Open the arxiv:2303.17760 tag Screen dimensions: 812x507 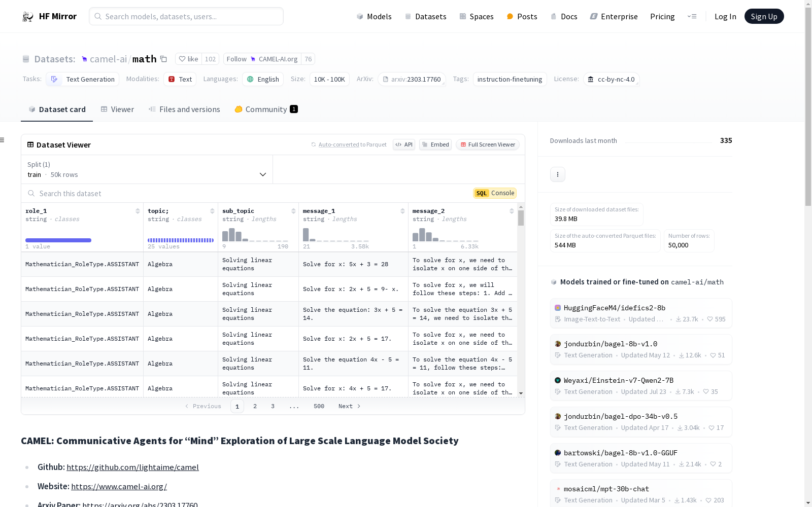tap(412, 79)
